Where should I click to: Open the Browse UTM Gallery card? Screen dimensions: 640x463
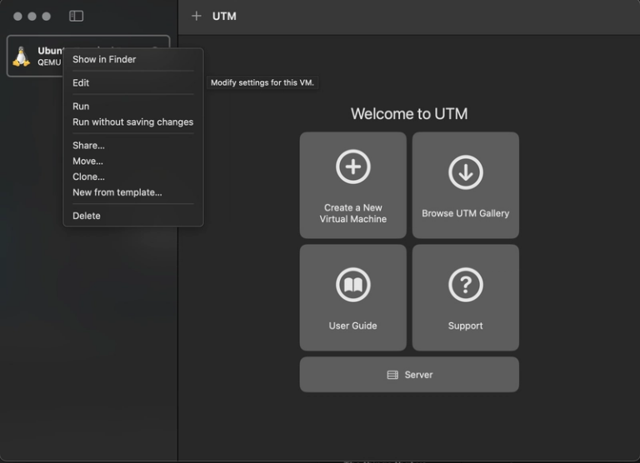tap(465, 185)
